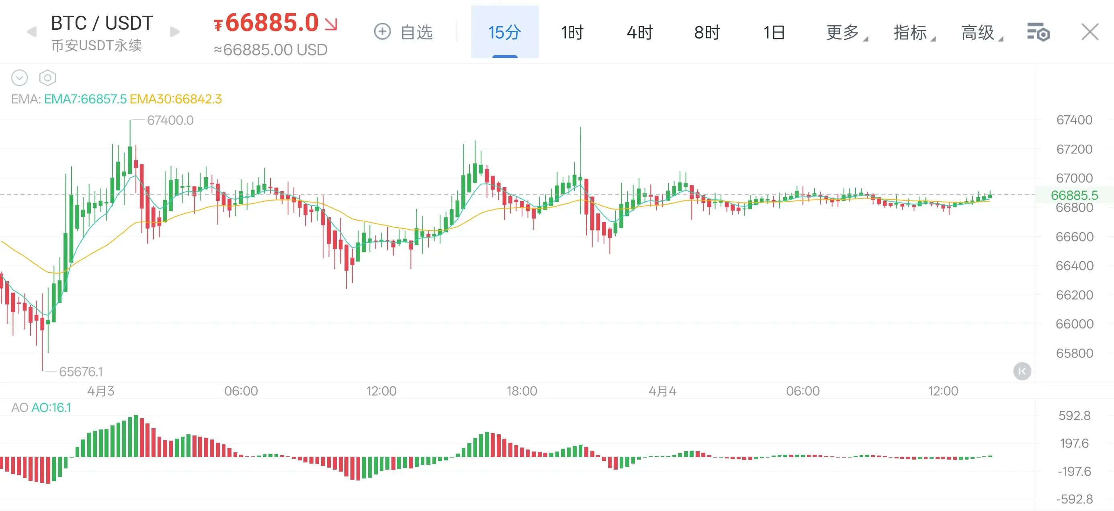Close the chart with the X icon
This screenshot has height=511, width=1114.
(1089, 32)
